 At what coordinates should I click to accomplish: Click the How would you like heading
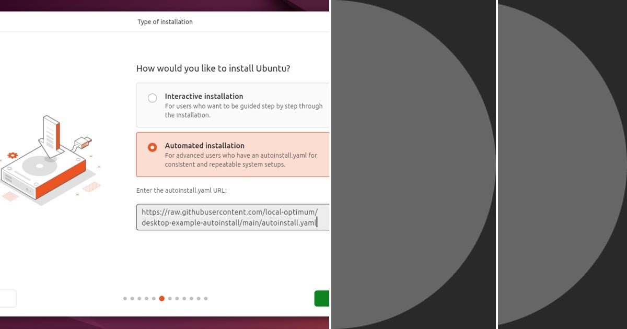pyautogui.click(x=213, y=68)
